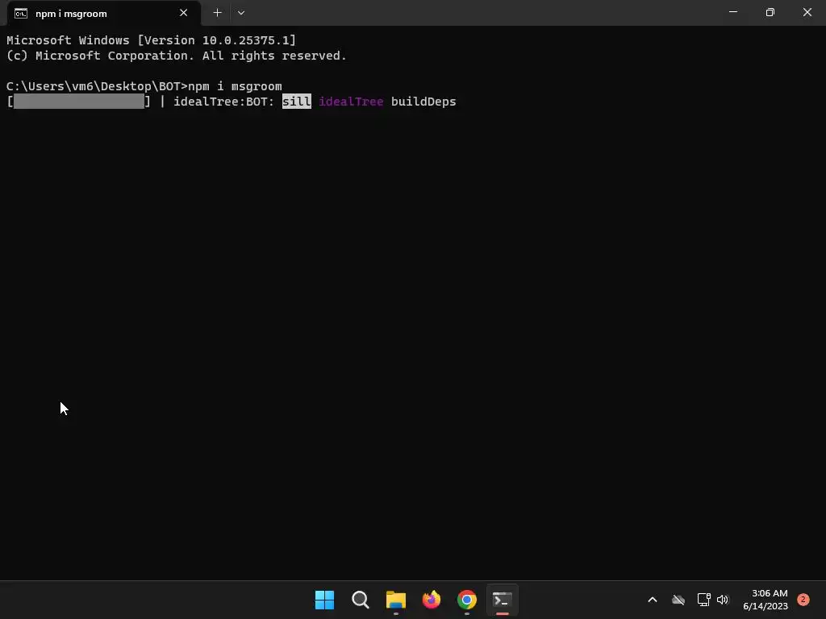
Task: Open notifications badge showing 2
Action: coord(803,600)
